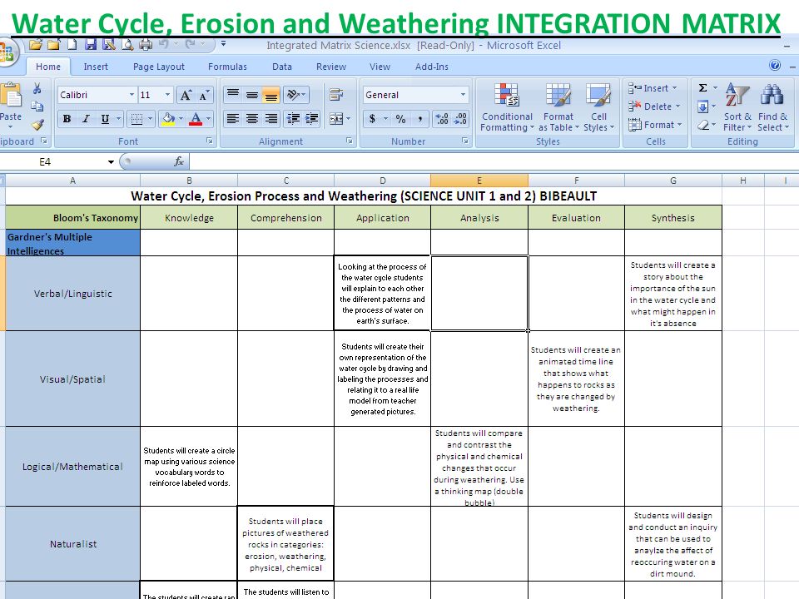Open Format as Table dropdown

[x=558, y=107]
